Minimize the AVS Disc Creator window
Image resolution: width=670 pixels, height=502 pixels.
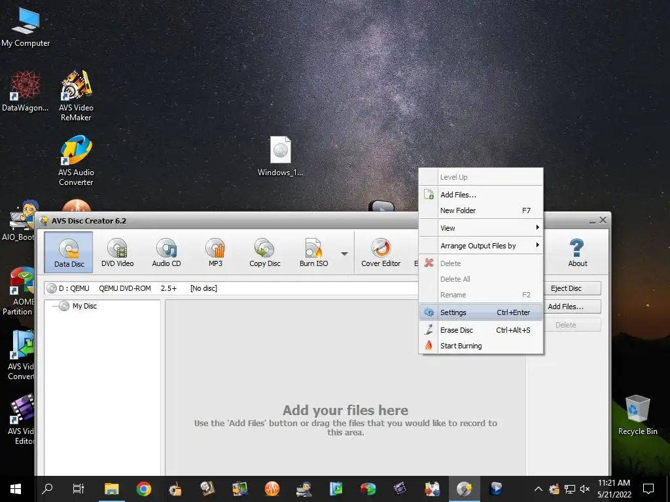click(x=592, y=221)
